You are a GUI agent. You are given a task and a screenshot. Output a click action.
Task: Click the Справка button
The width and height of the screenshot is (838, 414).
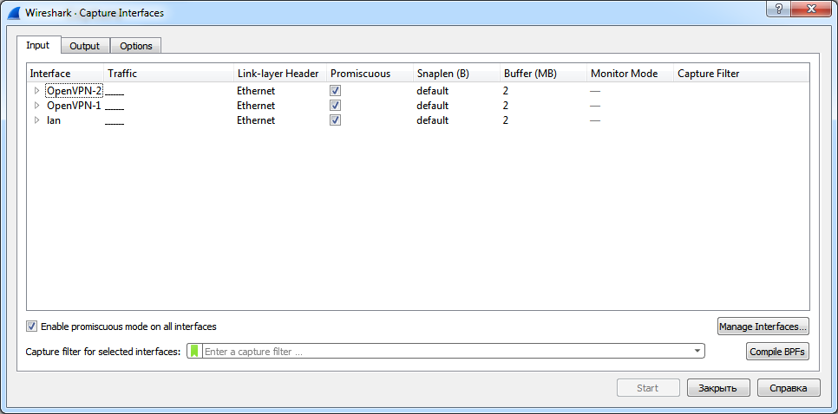[x=789, y=388]
